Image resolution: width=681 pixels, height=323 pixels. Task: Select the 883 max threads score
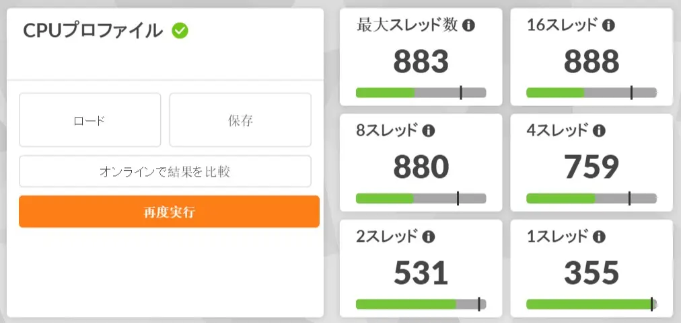point(421,62)
